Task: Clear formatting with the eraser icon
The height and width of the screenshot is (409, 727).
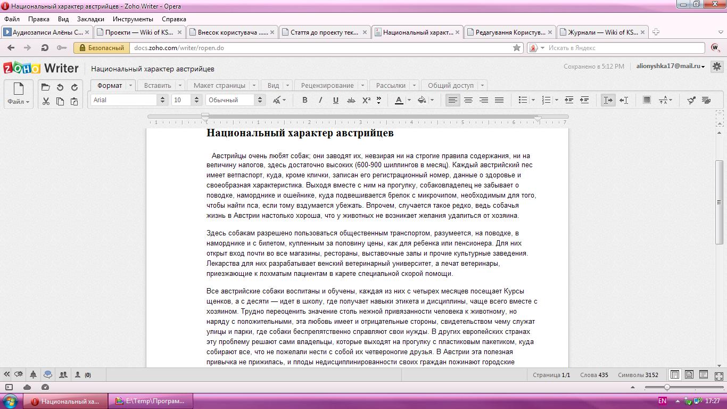Action: (x=707, y=100)
